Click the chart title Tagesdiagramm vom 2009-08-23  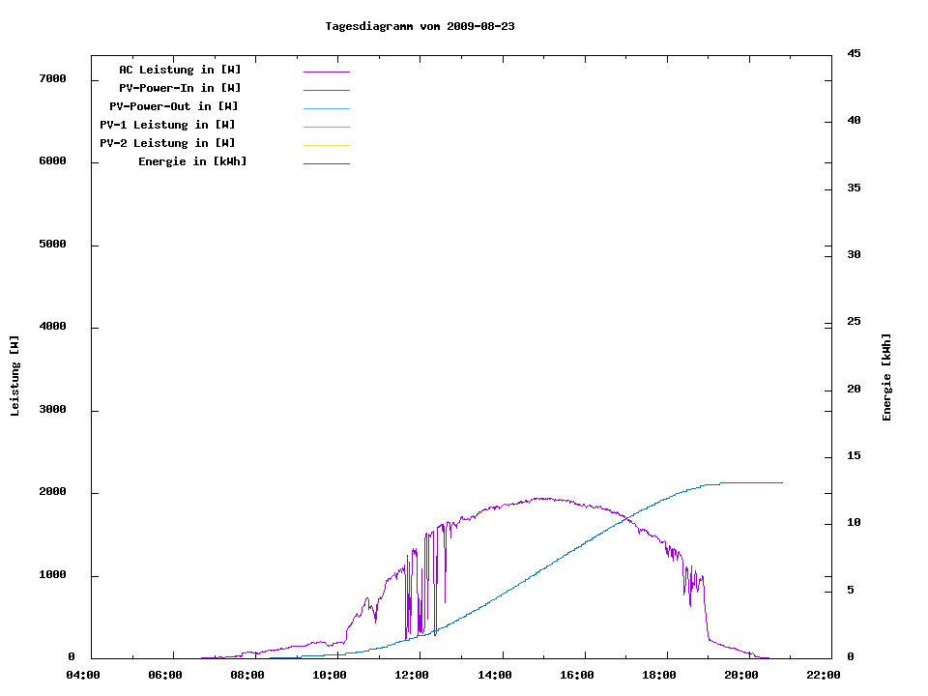(x=420, y=26)
